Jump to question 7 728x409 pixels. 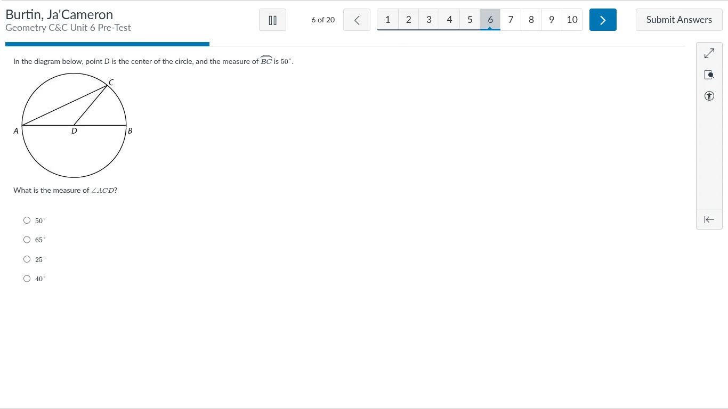(x=511, y=20)
